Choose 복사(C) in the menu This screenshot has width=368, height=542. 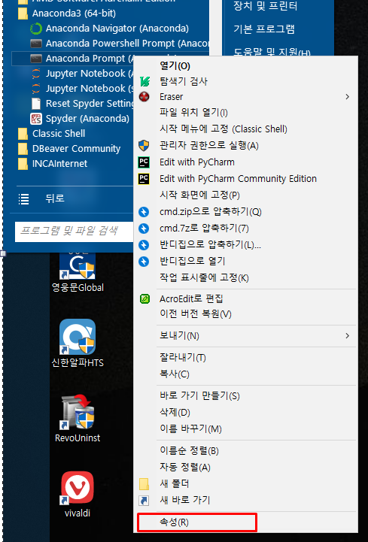tap(175, 374)
